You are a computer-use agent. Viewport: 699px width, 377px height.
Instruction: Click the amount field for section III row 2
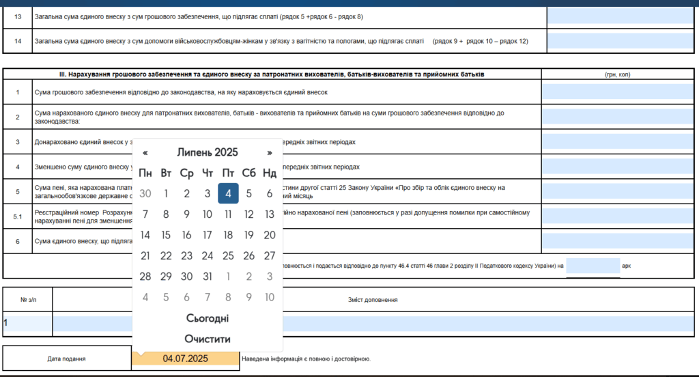(617, 116)
